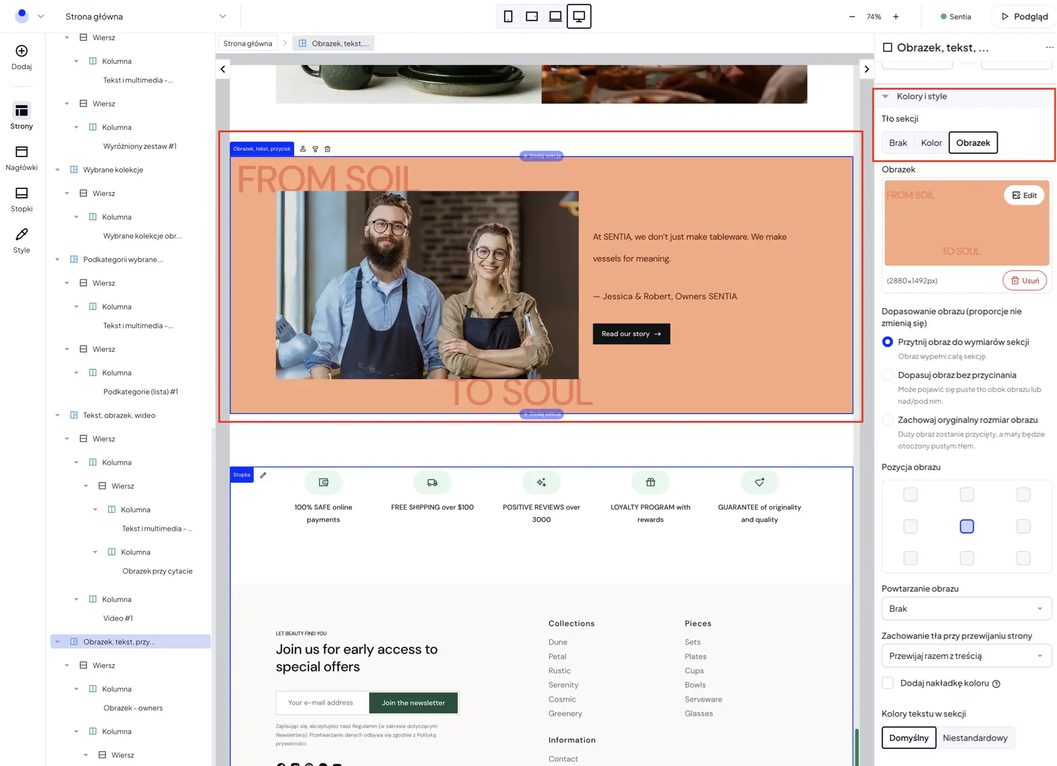
Task: Set image position to bottom-left
Action: (x=910, y=558)
